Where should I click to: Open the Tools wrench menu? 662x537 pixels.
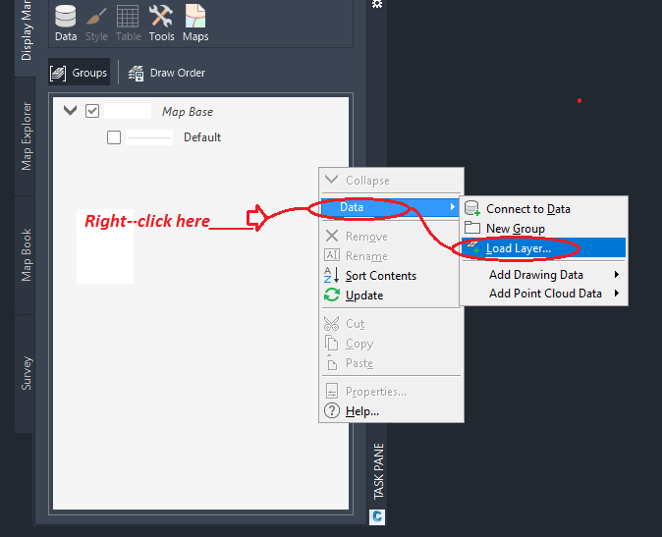161,24
